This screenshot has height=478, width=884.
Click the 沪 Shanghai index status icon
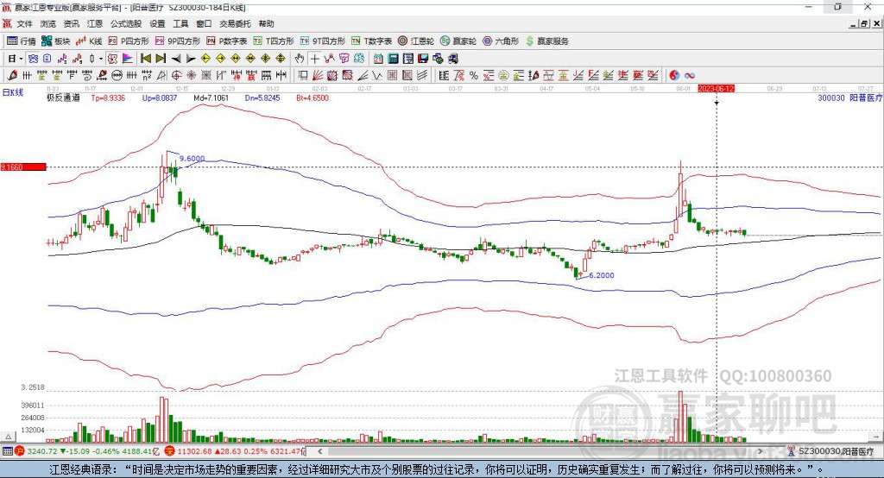pyautogui.click(x=20, y=451)
